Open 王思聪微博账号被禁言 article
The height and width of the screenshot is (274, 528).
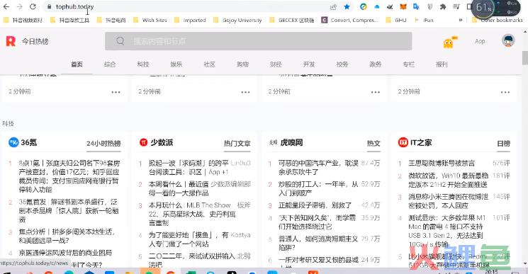(442, 163)
